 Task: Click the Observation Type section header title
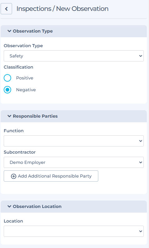coord(33,31)
